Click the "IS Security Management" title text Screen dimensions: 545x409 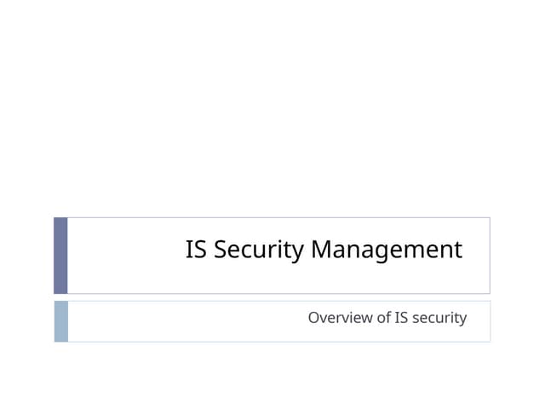[x=324, y=251]
